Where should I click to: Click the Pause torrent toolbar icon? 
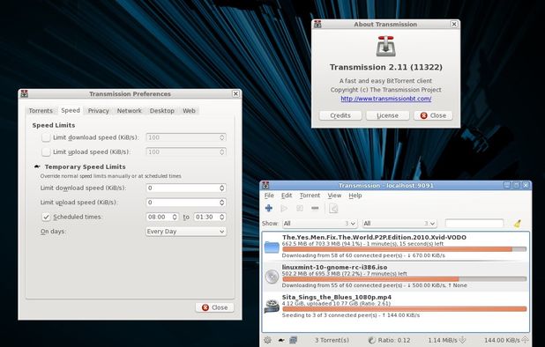[x=300, y=208]
